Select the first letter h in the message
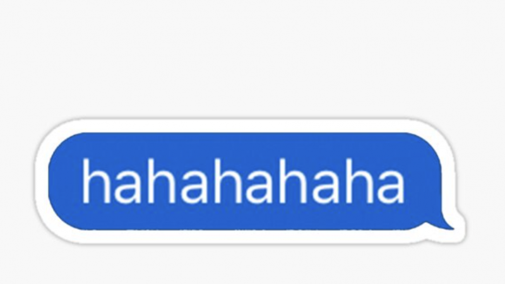Image resolution: width=505 pixels, height=284 pixels. (95, 181)
